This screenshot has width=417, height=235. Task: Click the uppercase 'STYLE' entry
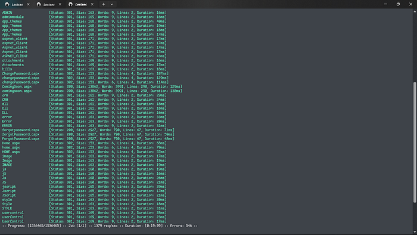coord(7,208)
